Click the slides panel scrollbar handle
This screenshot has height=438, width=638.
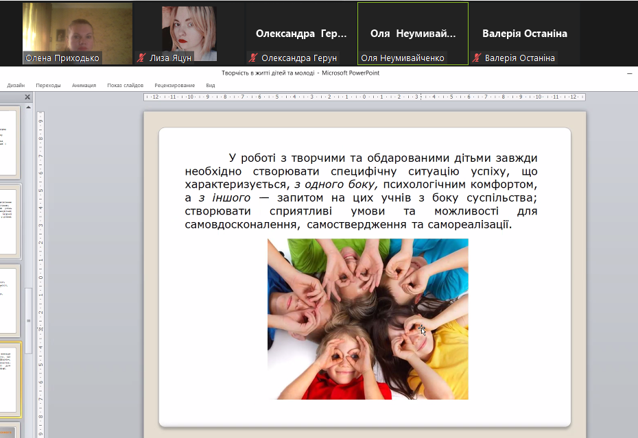point(28,320)
